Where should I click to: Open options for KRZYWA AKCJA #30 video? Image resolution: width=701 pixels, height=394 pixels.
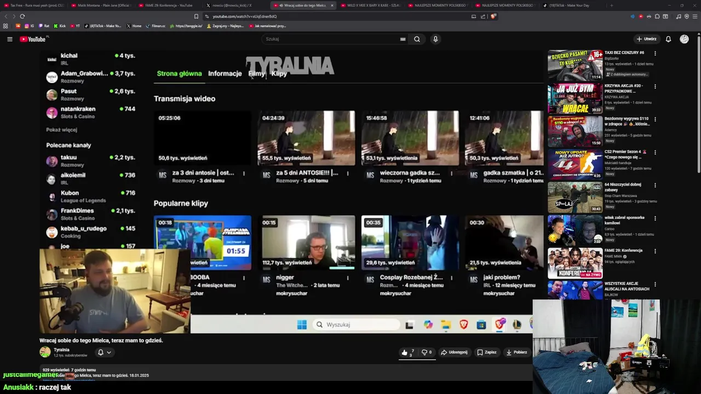coord(655,86)
